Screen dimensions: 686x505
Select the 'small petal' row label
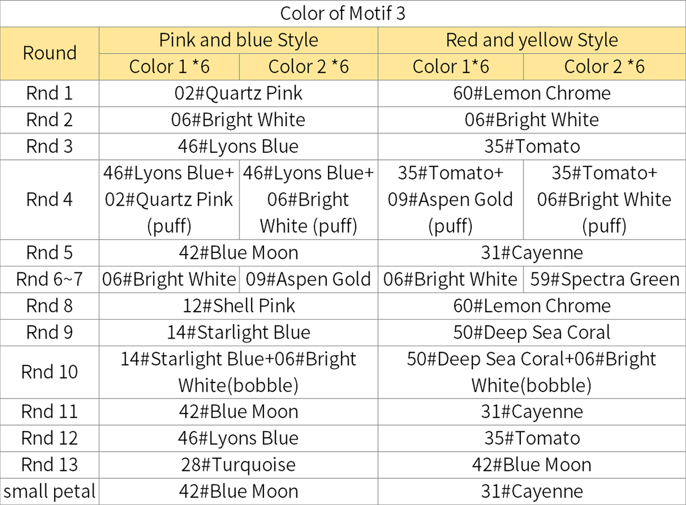[50, 491]
